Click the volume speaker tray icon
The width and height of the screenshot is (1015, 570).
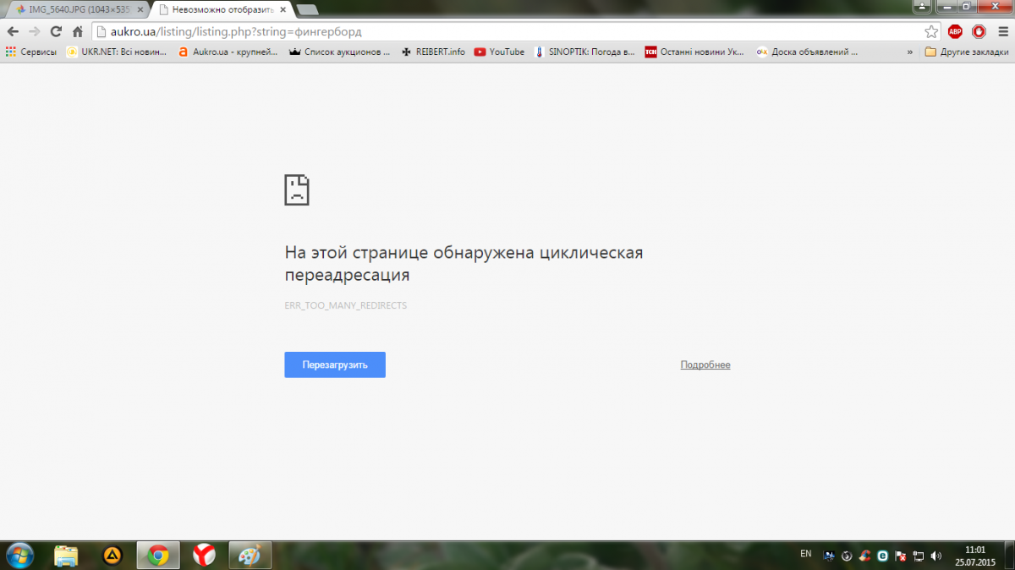coord(935,556)
